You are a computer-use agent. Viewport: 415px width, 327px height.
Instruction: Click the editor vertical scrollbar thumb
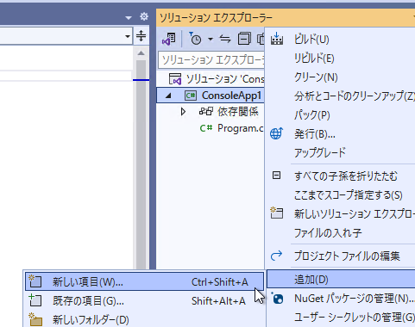[141, 163]
